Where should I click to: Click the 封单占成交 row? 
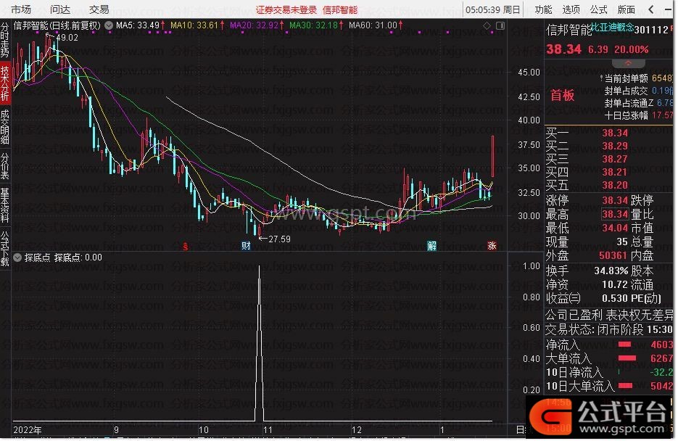click(x=638, y=91)
